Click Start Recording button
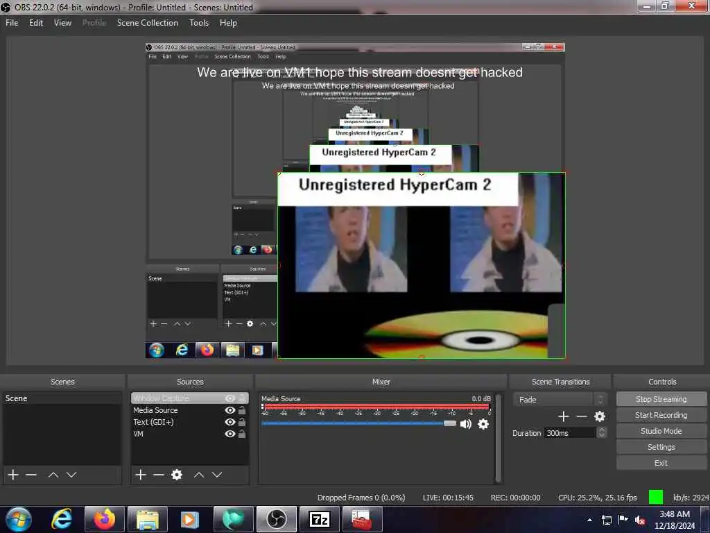This screenshot has width=710, height=533. point(661,415)
